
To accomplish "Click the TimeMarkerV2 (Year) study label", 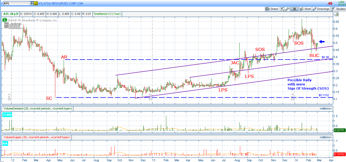I will click(107, 14).
